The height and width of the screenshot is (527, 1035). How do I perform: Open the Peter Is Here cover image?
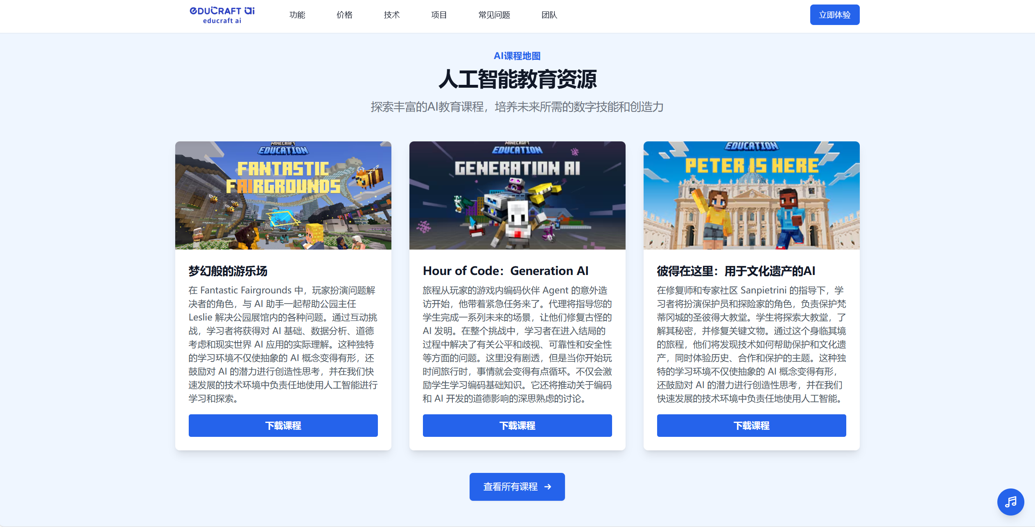point(751,195)
